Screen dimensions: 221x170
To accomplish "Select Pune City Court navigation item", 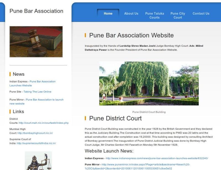I will click(178, 15).
